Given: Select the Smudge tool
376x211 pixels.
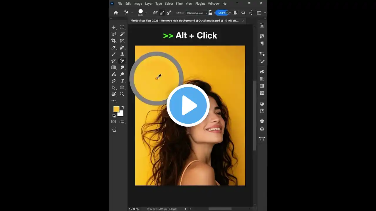Looking at the screenshot, I should [x=122, y=67].
